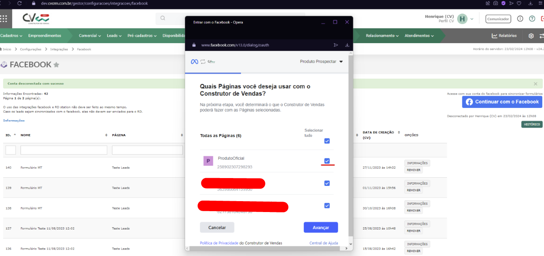Sort by the NOME column header
544x256 pixels.
pos(64,135)
